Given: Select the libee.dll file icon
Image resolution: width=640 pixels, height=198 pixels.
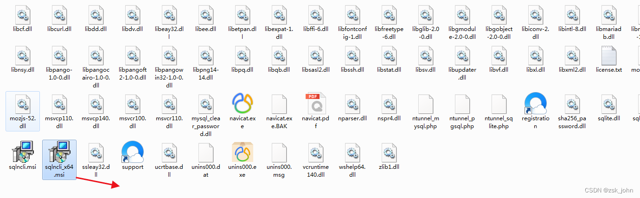Looking at the screenshot, I should [206, 14].
